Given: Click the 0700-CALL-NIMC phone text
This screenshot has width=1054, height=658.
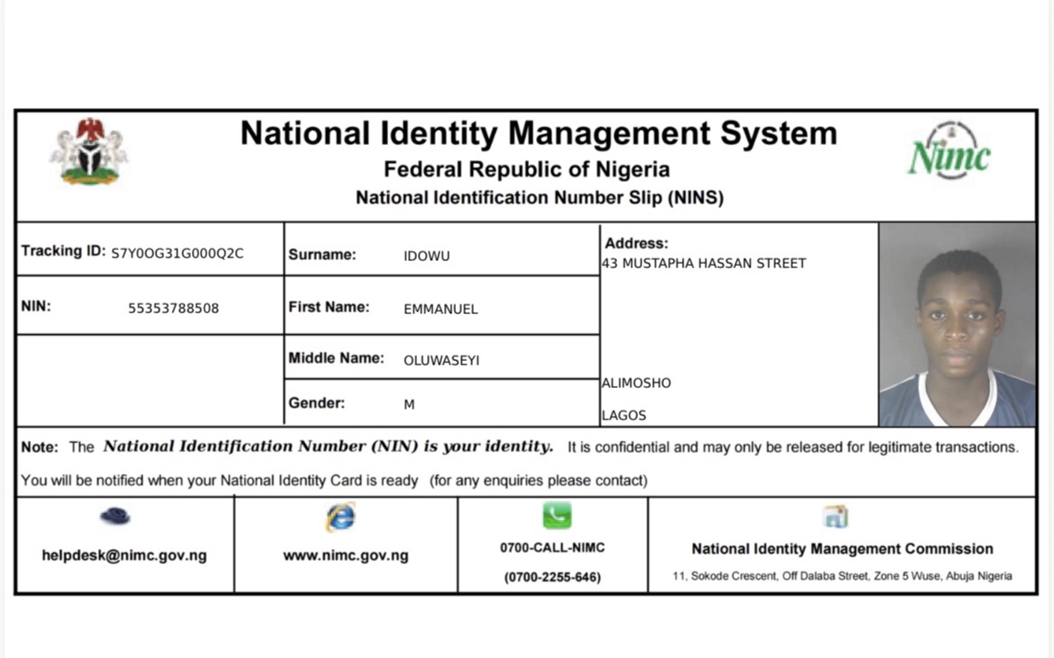Looking at the screenshot, I should (x=552, y=547).
